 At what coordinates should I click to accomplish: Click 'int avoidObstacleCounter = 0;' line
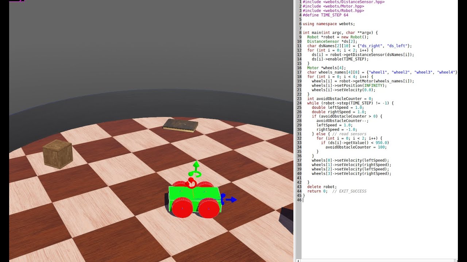[x=340, y=98]
